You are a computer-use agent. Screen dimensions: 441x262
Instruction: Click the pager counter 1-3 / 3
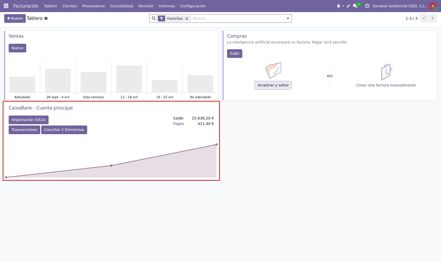tap(412, 18)
